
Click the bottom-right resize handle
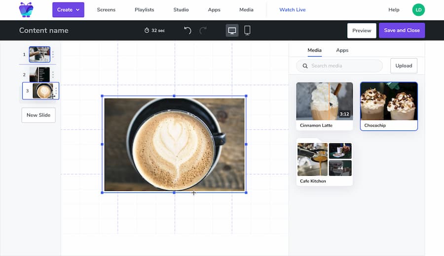[246, 192]
